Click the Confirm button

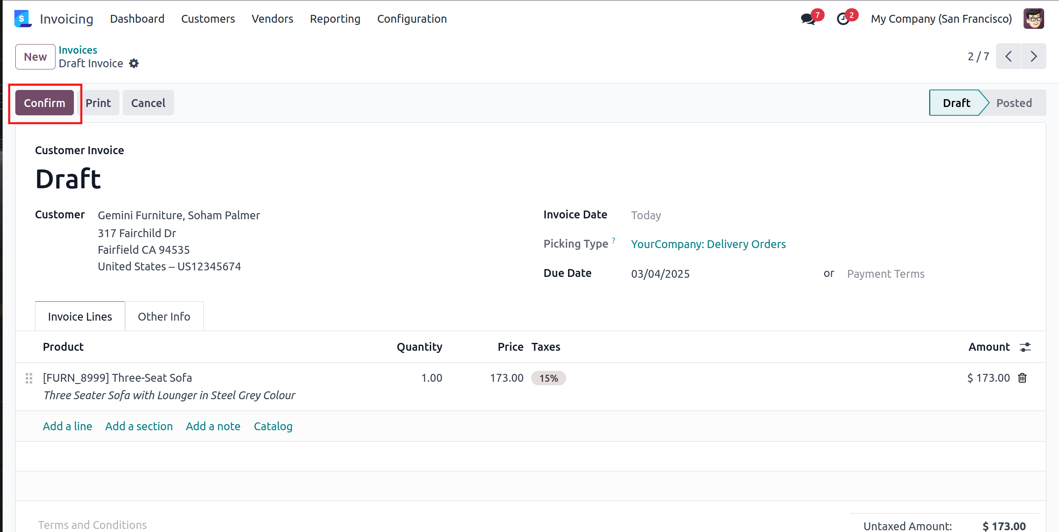coord(45,103)
